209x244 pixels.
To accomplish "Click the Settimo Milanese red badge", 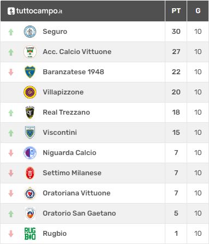I will click(30, 173).
